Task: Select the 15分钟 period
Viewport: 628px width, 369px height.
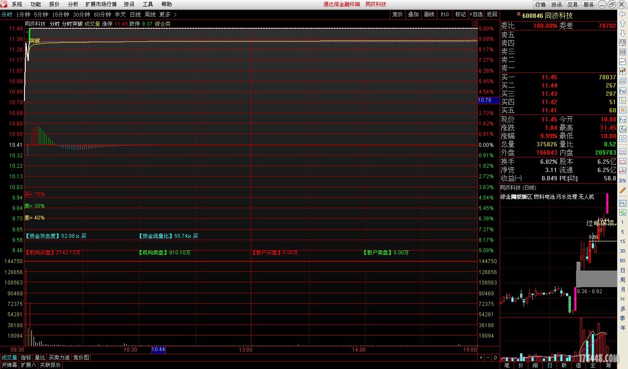Action: pos(61,14)
